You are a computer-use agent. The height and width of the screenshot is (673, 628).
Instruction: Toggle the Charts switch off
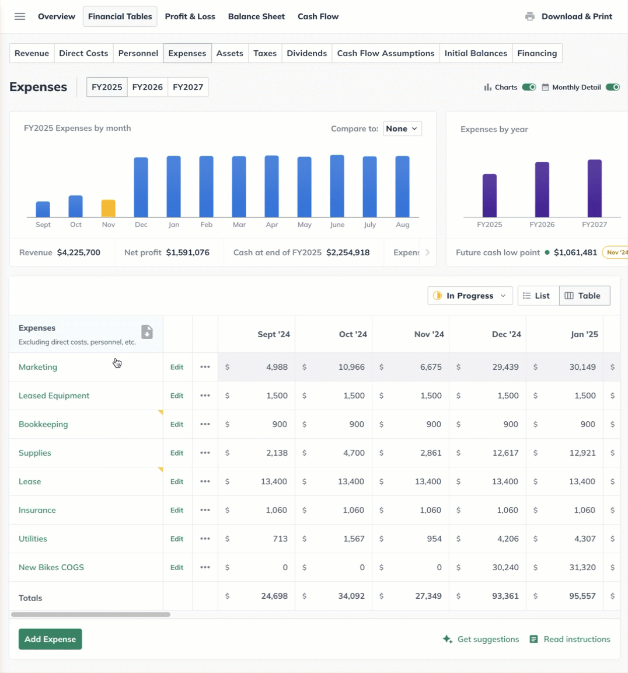(529, 87)
